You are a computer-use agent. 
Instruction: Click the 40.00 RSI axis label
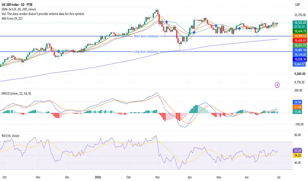[297, 163]
